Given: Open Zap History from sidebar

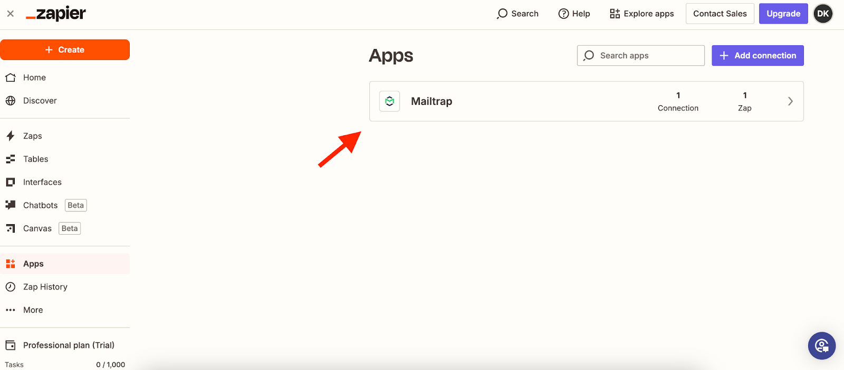Looking at the screenshot, I should 45,287.
